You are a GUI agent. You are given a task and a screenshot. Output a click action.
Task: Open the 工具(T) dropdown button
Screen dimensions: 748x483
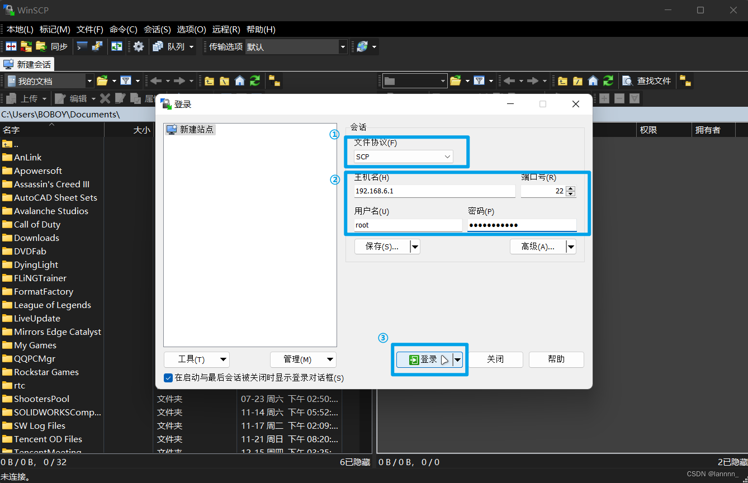(x=197, y=359)
